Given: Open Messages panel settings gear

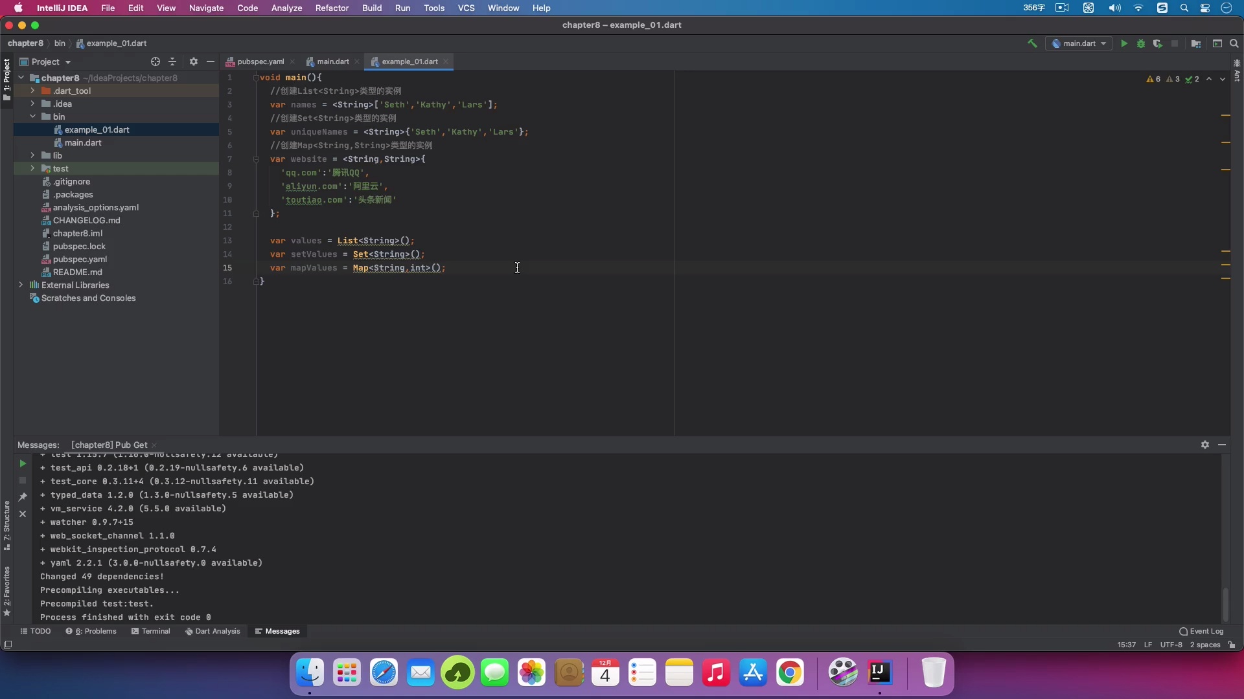Looking at the screenshot, I should (1205, 445).
